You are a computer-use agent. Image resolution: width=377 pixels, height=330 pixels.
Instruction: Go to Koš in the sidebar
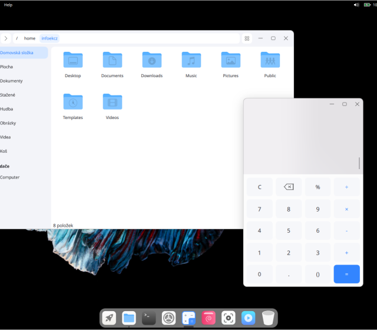point(4,151)
